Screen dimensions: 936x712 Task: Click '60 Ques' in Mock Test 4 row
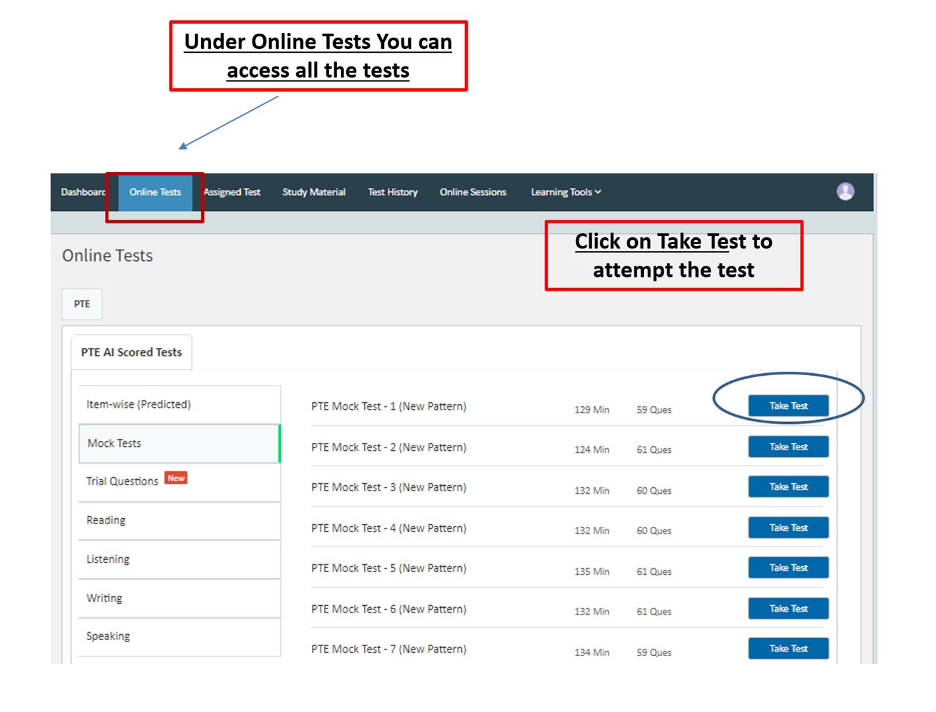pyautogui.click(x=654, y=531)
